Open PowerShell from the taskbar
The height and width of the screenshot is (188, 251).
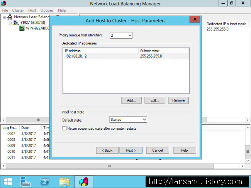(45, 182)
